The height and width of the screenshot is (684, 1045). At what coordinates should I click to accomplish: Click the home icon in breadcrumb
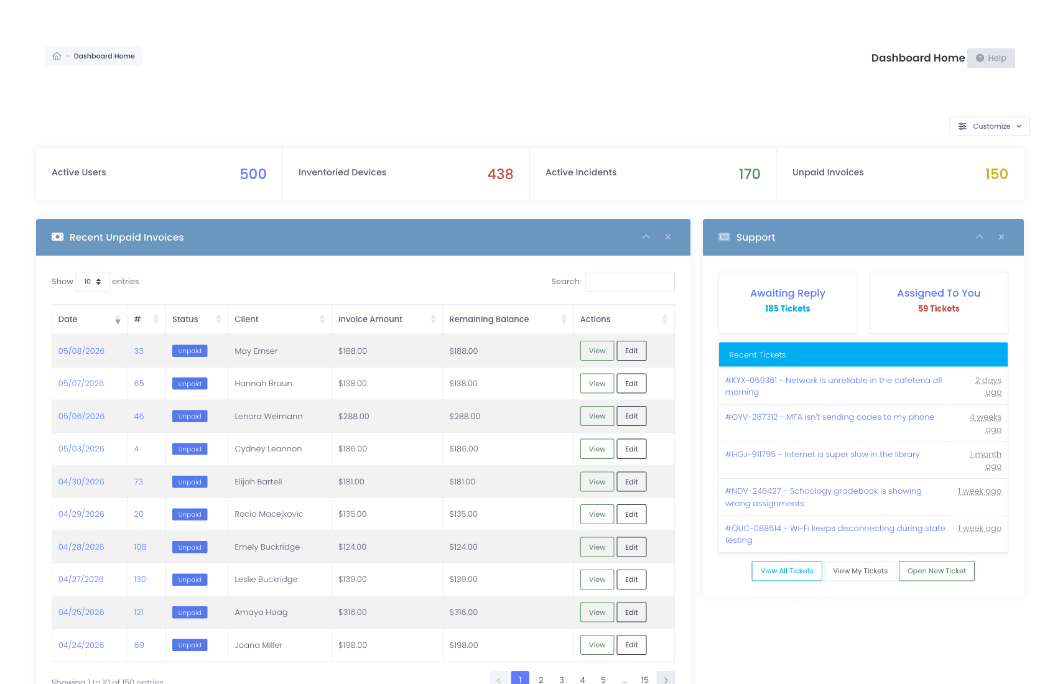[x=57, y=56]
